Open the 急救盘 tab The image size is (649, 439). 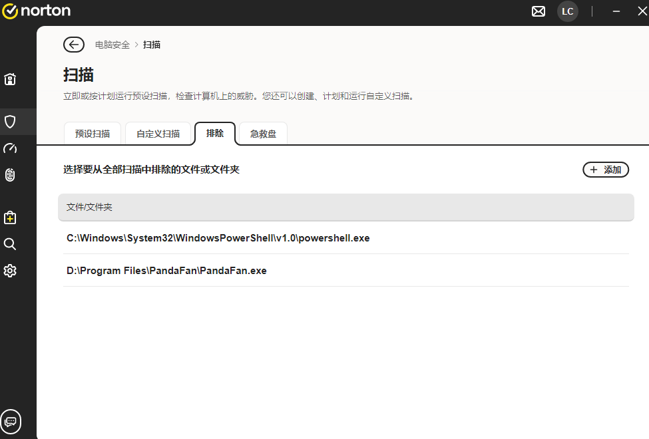[x=263, y=134]
